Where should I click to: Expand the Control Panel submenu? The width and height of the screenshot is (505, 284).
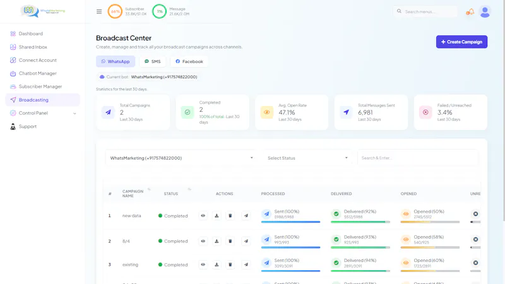tap(74, 114)
